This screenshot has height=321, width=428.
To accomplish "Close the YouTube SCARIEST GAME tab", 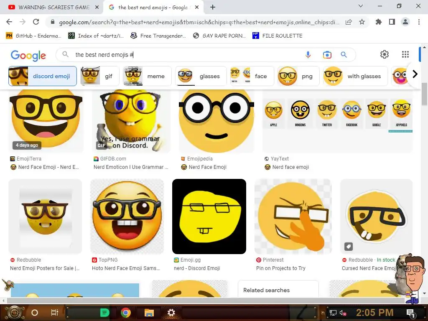I will tap(97, 8).
